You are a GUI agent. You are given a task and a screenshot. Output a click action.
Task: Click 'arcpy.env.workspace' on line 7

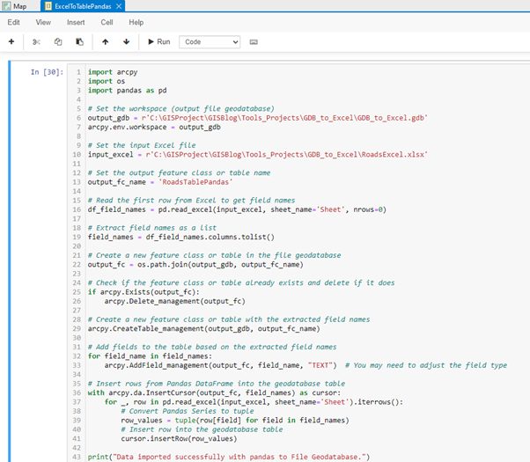tap(127, 127)
